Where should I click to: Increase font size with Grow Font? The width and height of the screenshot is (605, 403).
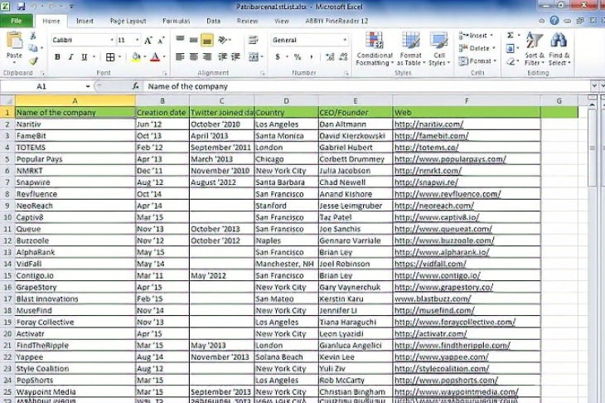(148, 40)
